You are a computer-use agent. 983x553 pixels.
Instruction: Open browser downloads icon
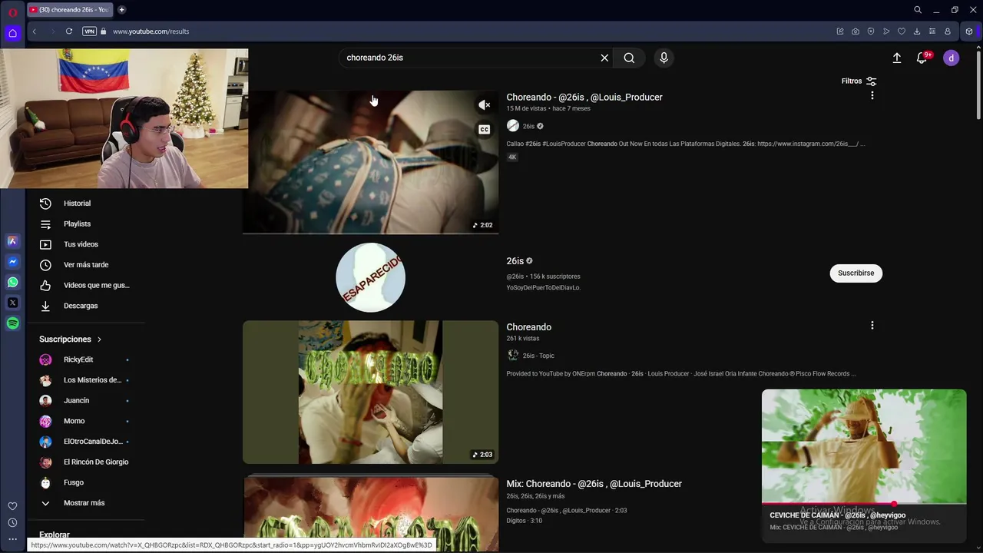point(917,31)
